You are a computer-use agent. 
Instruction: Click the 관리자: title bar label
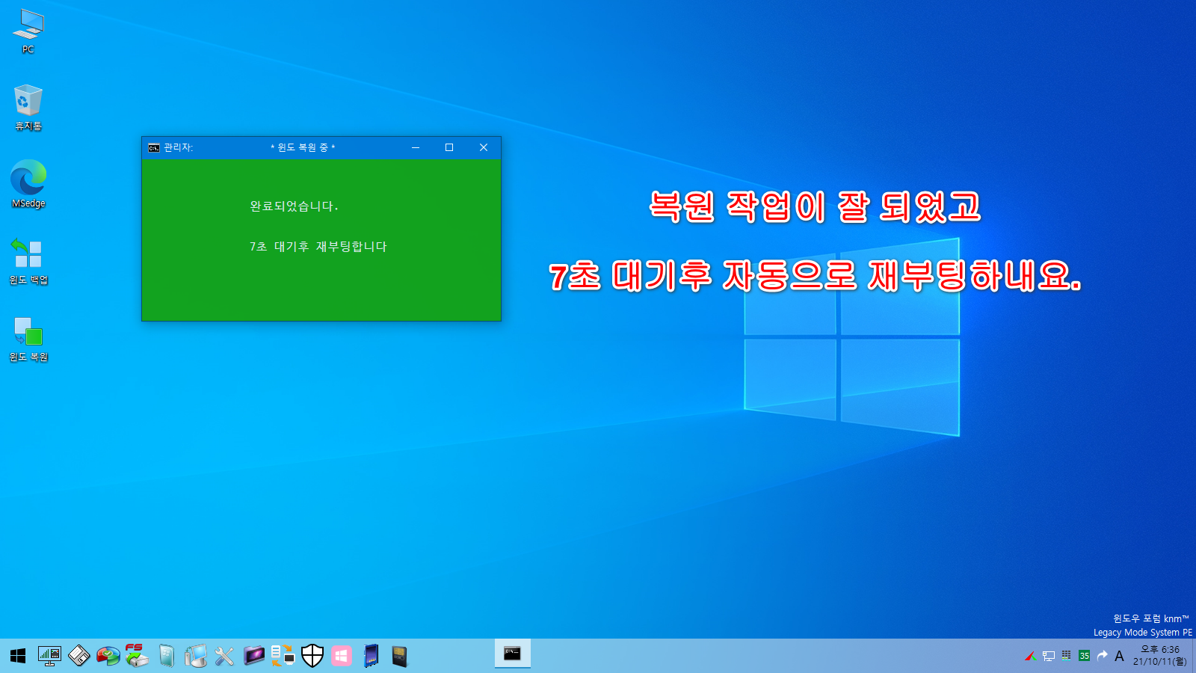[x=178, y=147]
